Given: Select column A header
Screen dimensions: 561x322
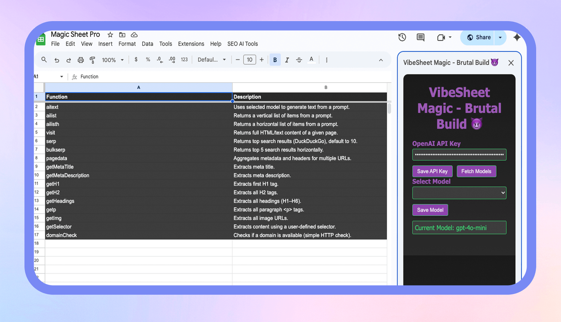Looking at the screenshot, I should point(138,87).
